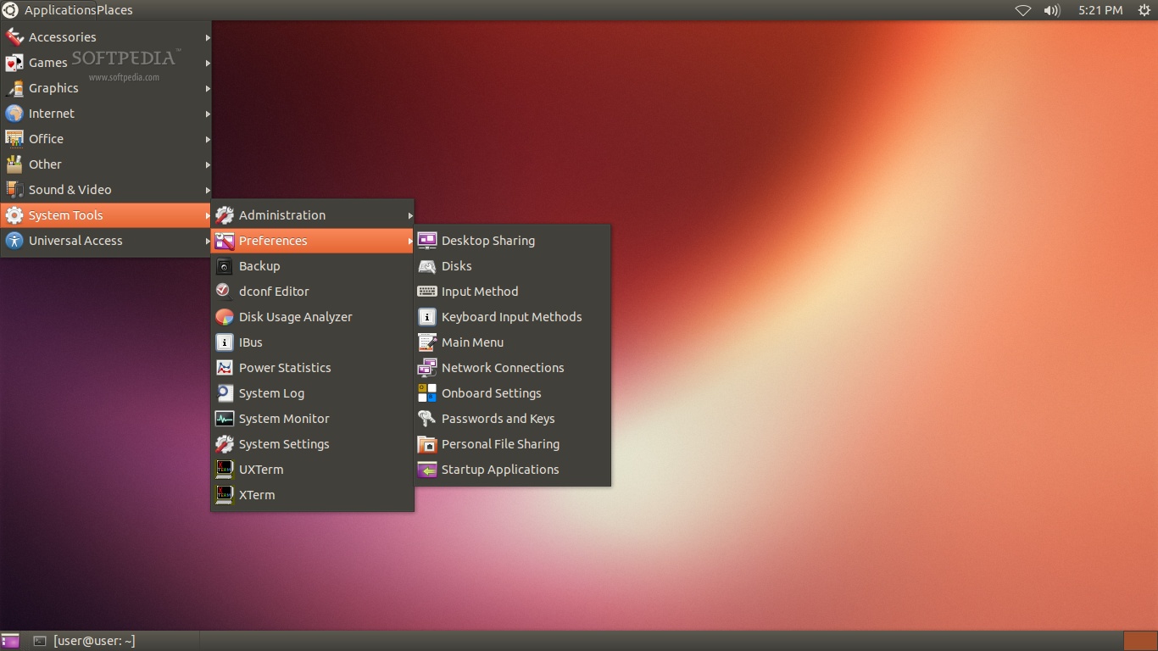Click the dconf Editor checkmark icon
Image resolution: width=1158 pixels, height=651 pixels.
pos(225,292)
